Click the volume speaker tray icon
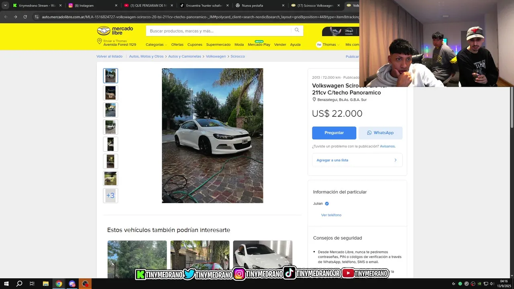The height and width of the screenshot is (289, 514). click(492, 284)
